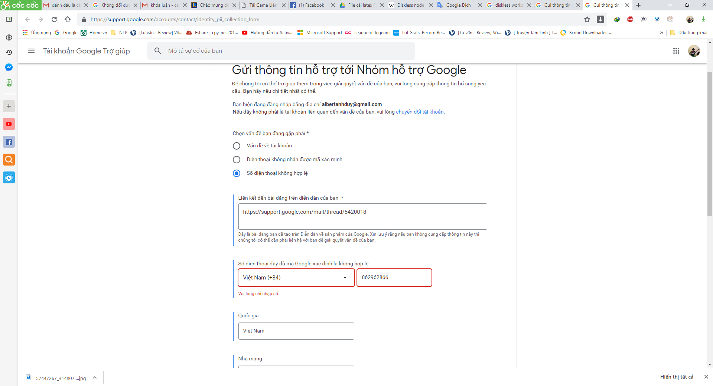Open 'Dấu trang khác' bookmarks folder
Image resolution: width=713 pixels, height=386 pixels.
689,33
